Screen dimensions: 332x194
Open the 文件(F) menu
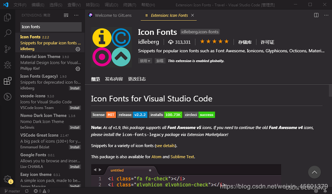[20, 5]
